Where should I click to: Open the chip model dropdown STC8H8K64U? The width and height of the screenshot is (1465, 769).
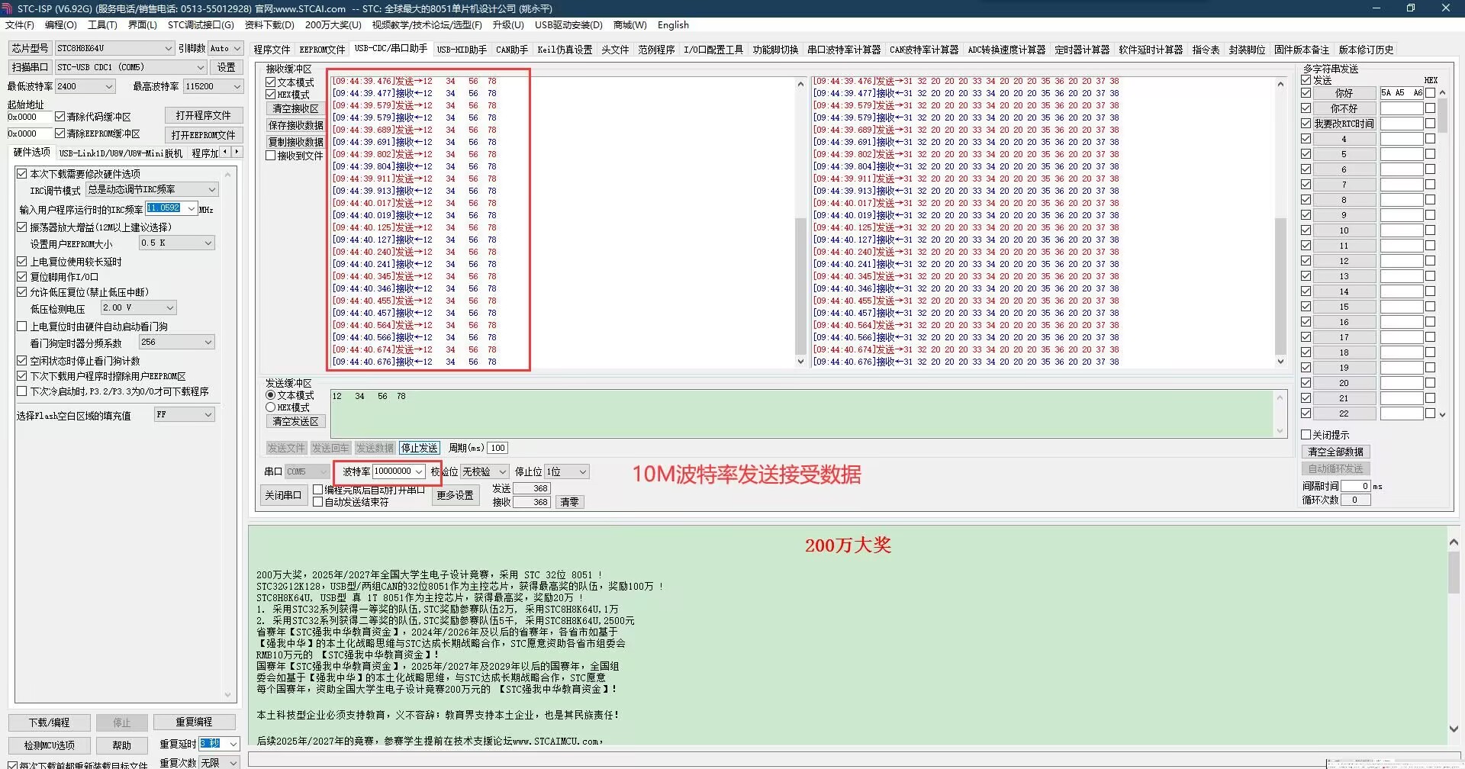114,48
